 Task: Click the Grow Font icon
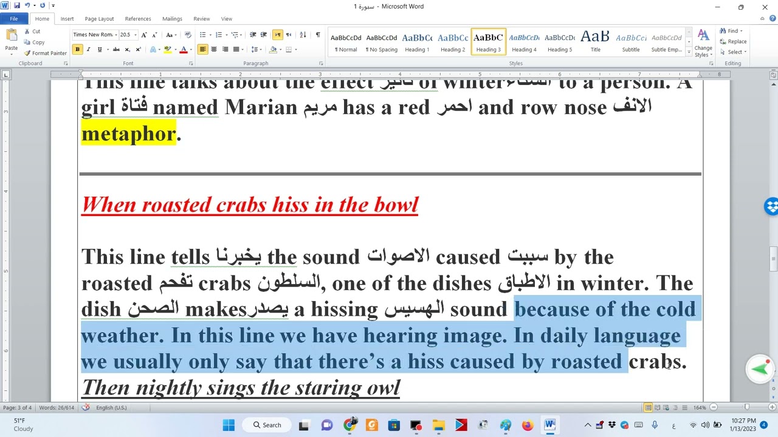tap(145, 35)
